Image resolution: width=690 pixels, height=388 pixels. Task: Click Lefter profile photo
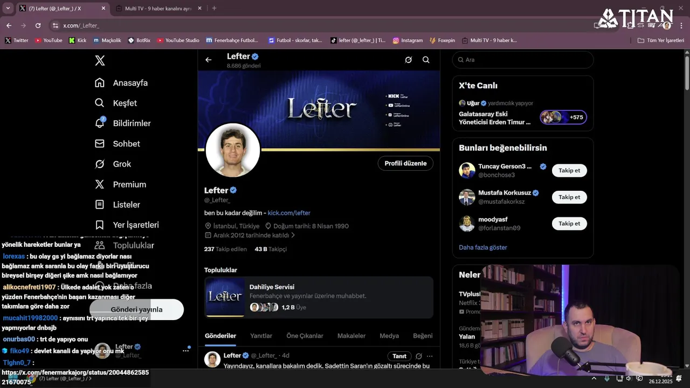pos(233,150)
